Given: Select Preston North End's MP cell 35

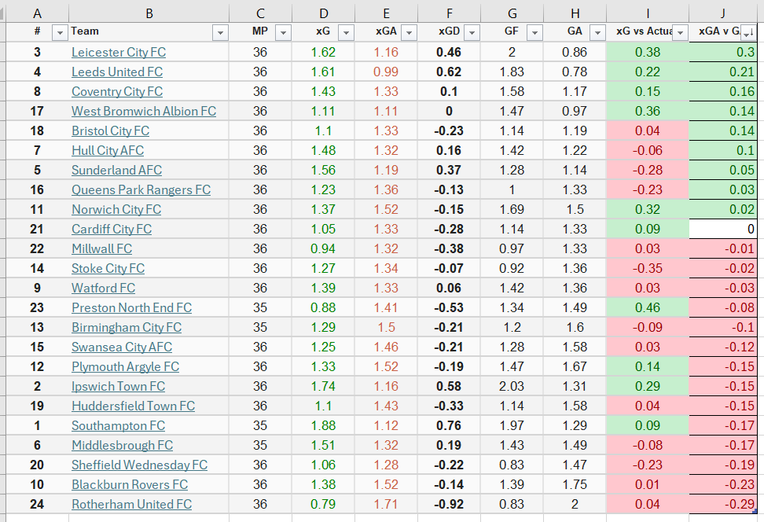Looking at the screenshot, I should point(261,307).
